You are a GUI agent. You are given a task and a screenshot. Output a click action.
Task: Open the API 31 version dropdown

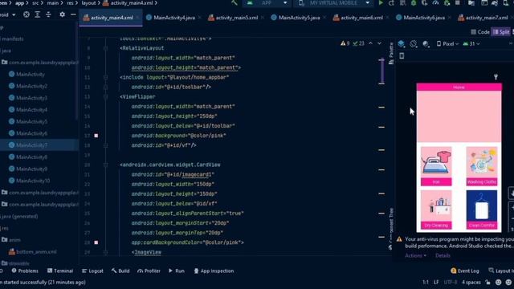pyautogui.click(x=471, y=43)
